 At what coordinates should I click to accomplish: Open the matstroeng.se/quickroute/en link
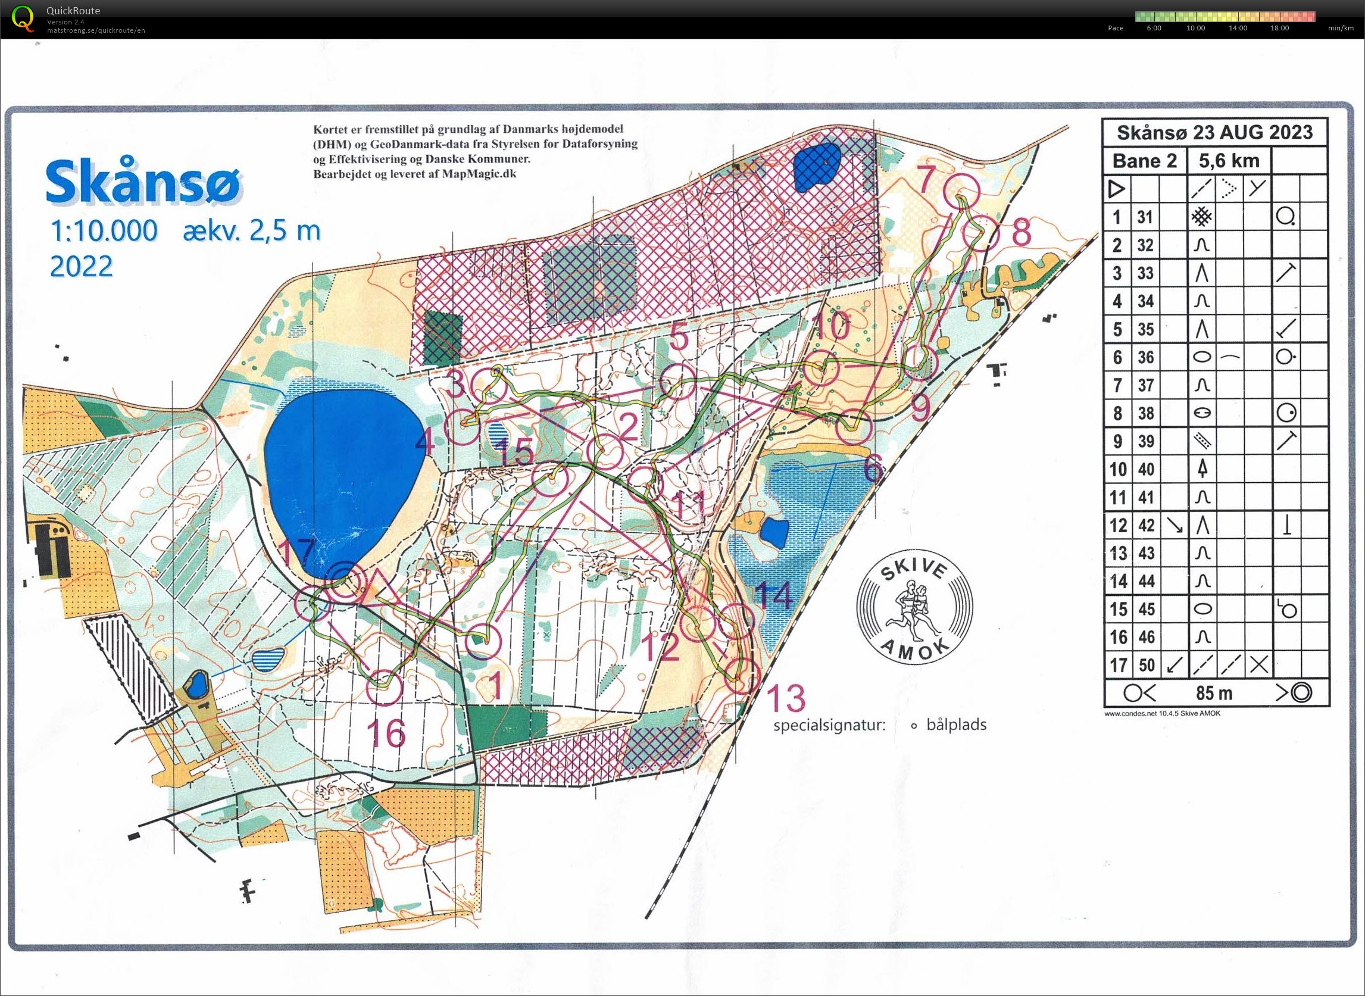pyautogui.click(x=96, y=30)
